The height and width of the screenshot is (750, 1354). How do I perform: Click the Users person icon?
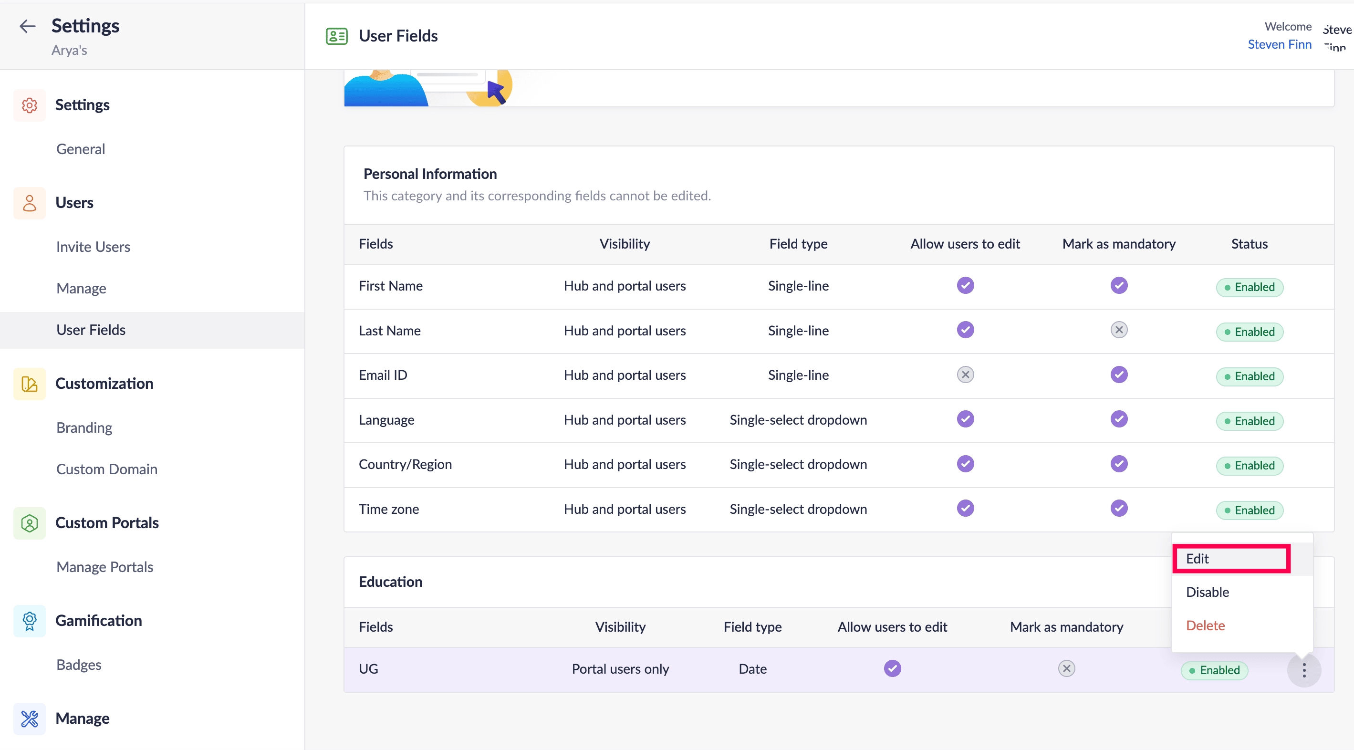click(30, 203)
